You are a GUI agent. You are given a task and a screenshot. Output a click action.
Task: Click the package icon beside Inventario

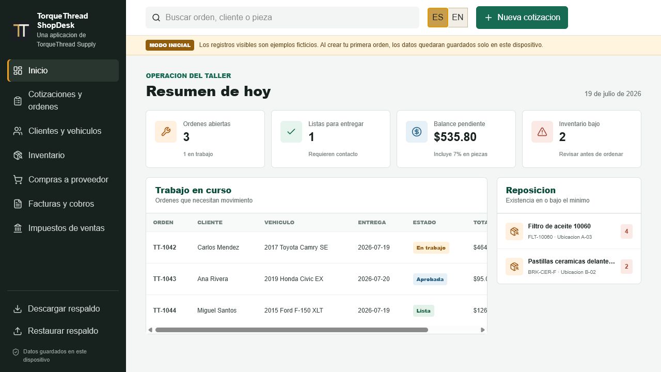click(x=18, y=156)
